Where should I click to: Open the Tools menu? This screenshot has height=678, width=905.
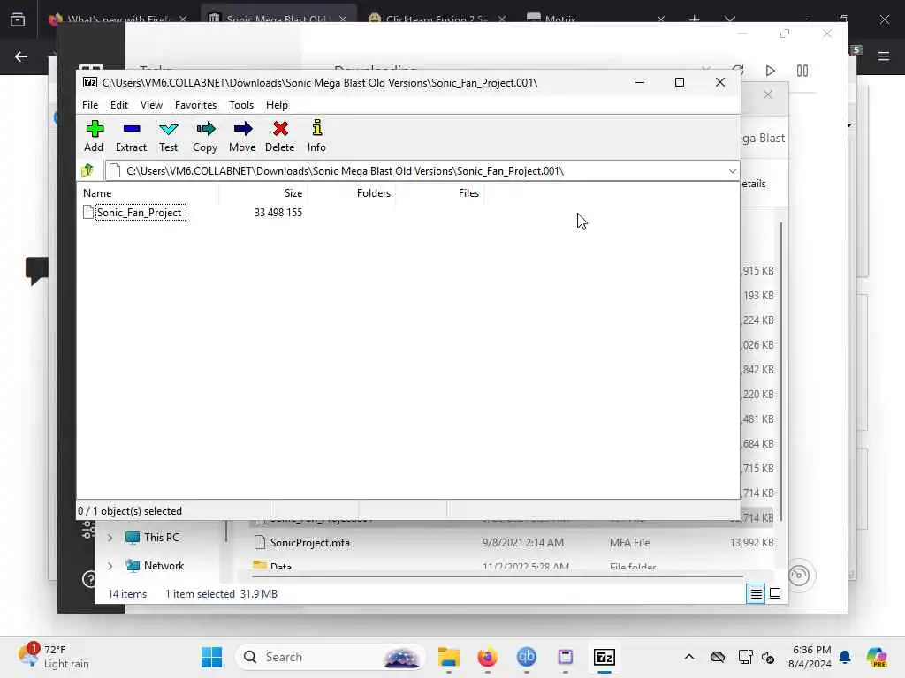point(241,105)
